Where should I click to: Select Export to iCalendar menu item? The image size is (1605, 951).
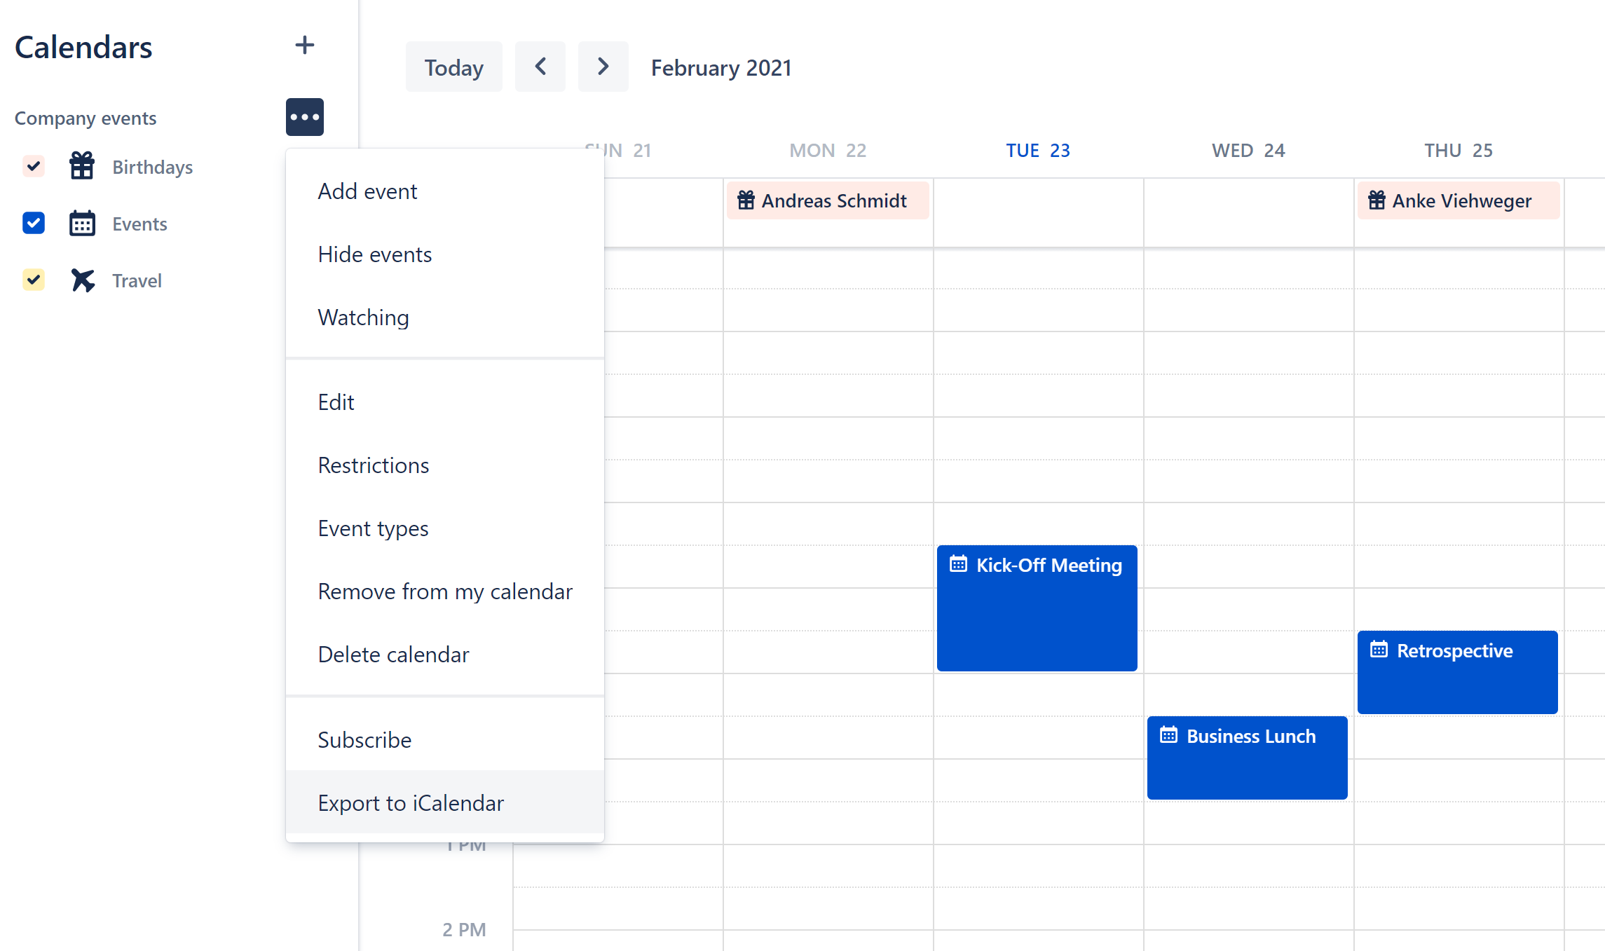pyautogui.click(x=411, y=802)
